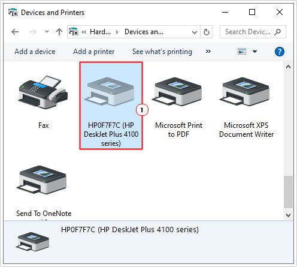Click the address bar folder icon
This screenshot has width=297, height=267.
pyautogui.click(x=74, y=32)
